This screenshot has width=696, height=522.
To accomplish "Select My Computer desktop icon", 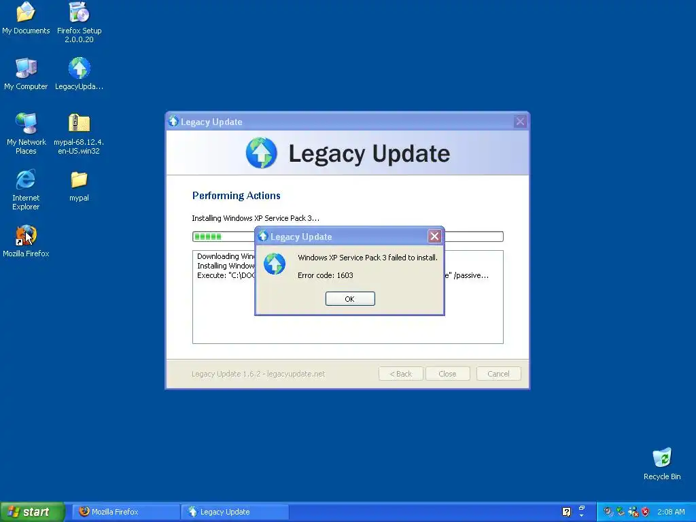I will click(26, 74).
